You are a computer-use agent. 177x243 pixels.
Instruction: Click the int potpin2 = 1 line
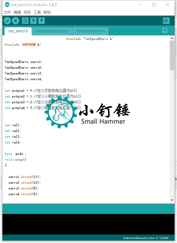click(43, 96)
